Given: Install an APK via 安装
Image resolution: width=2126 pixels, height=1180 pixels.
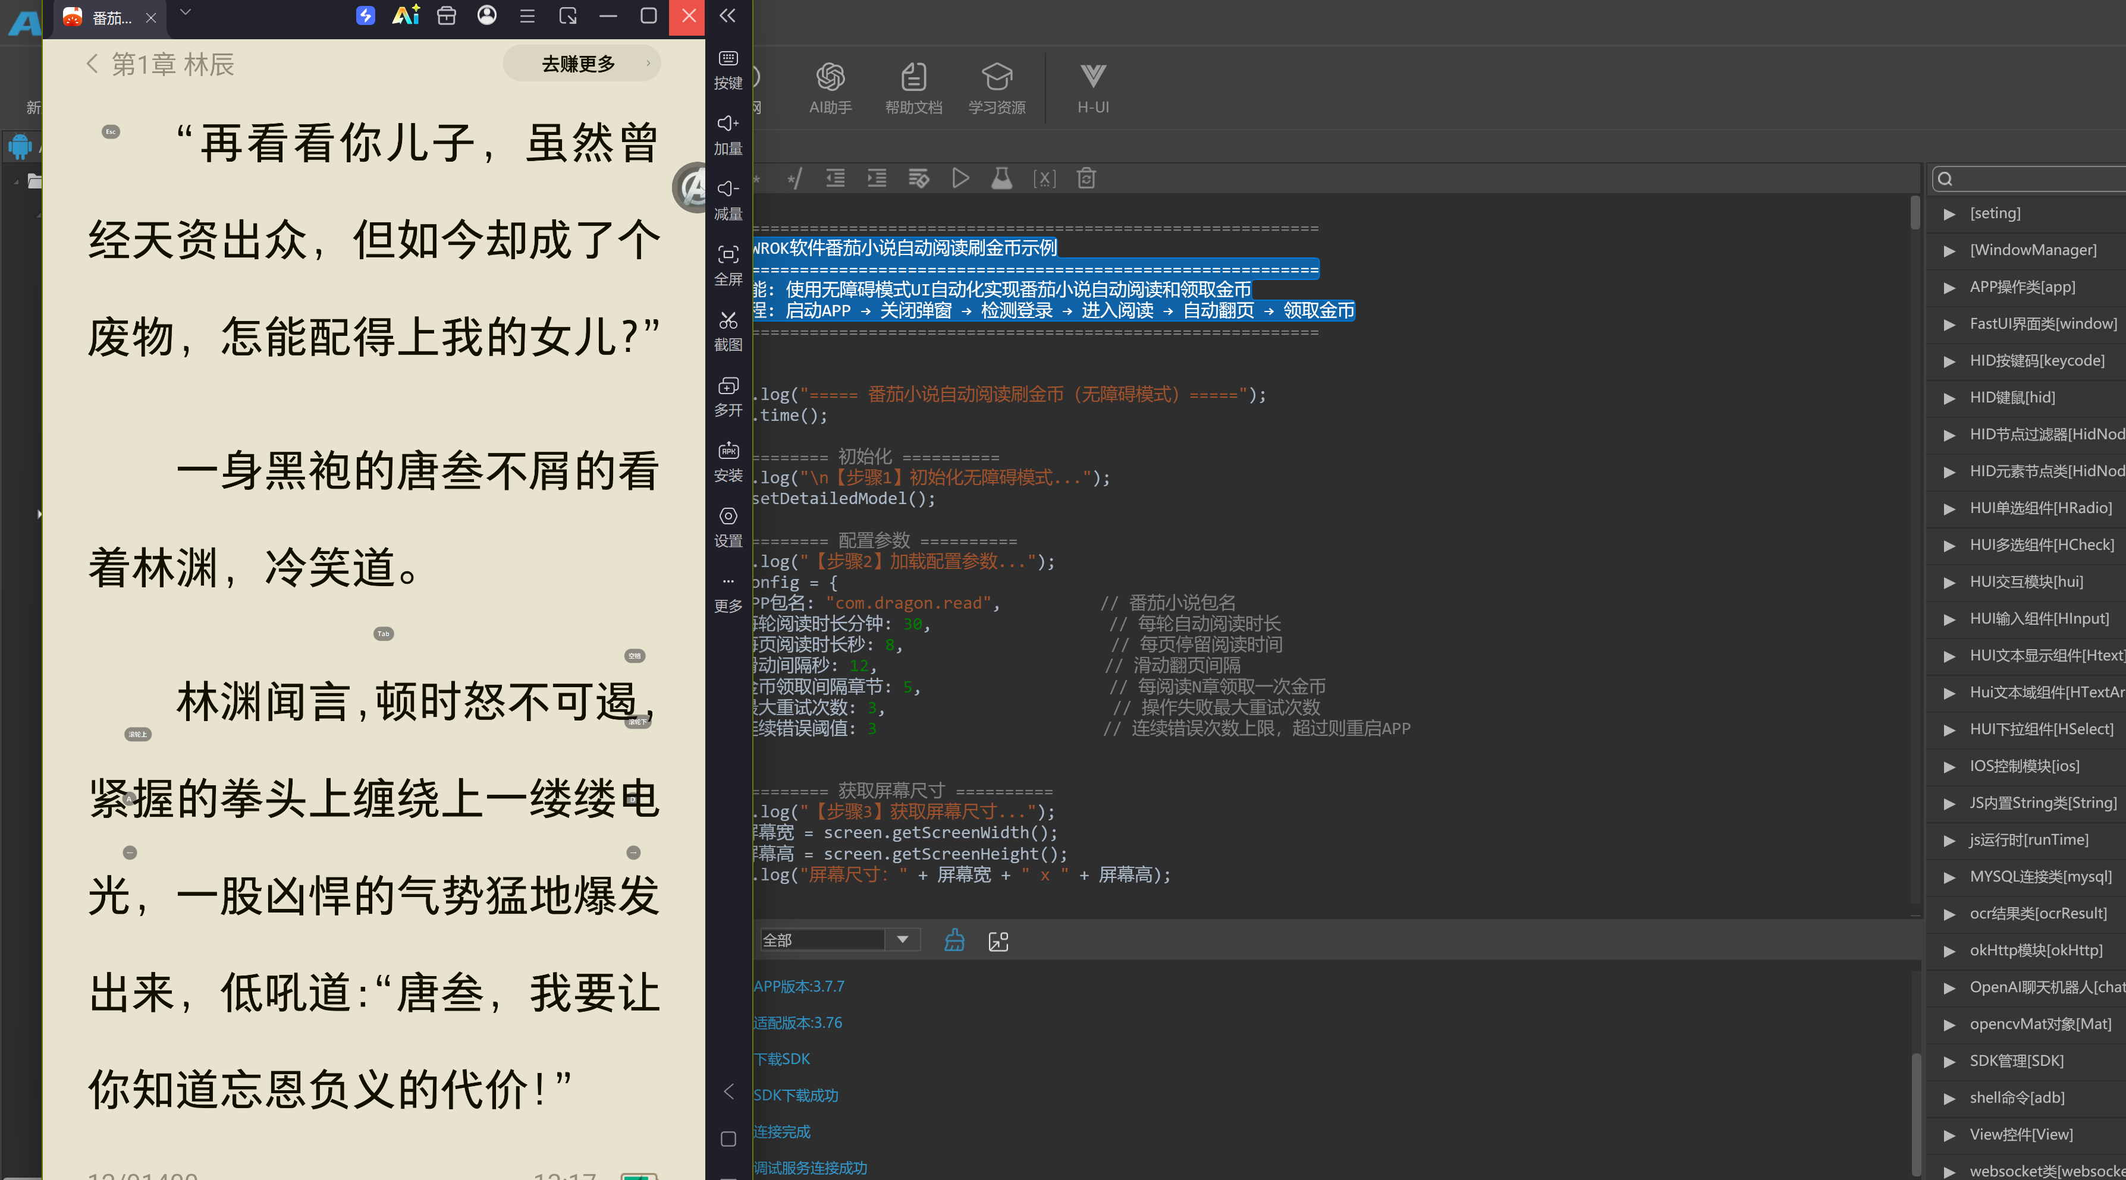Looking at the screenshot, I should pyautogui.click(x=728, y=462).
